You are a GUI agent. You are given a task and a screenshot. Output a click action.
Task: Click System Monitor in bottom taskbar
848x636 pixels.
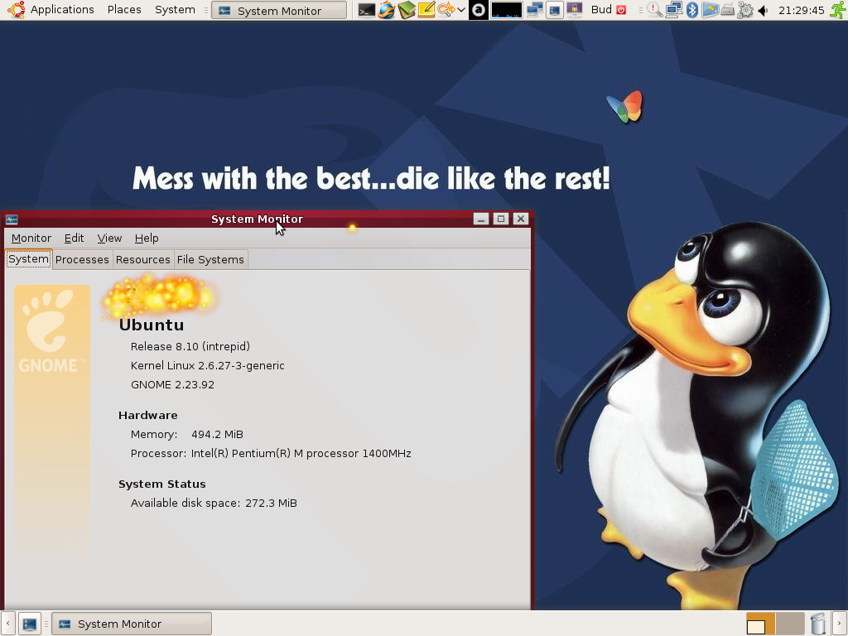point(132,624)
